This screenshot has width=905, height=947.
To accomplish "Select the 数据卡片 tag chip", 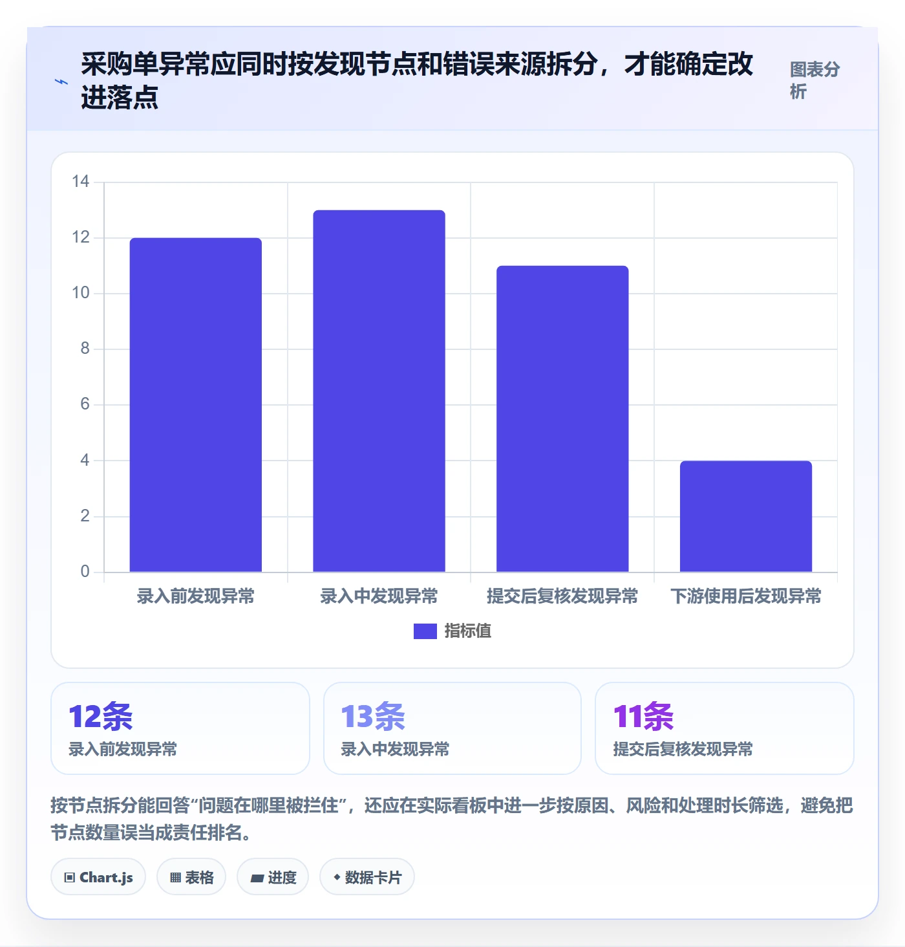I will (367, 877).
